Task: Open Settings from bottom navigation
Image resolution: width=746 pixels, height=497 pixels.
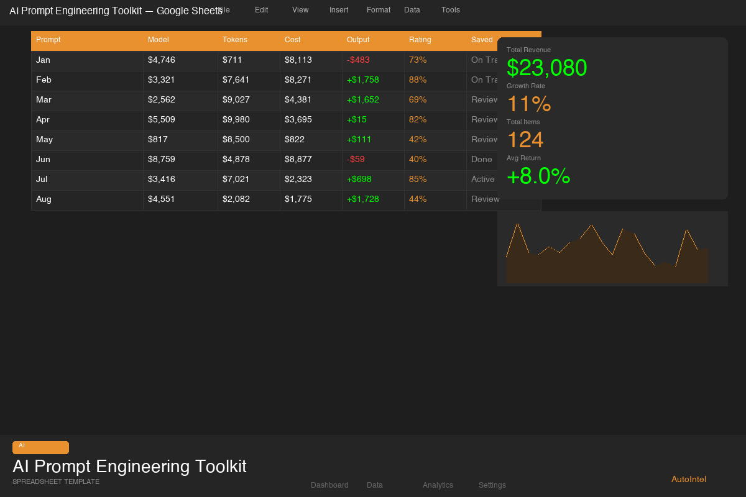Action: click(x=492, y=485)
